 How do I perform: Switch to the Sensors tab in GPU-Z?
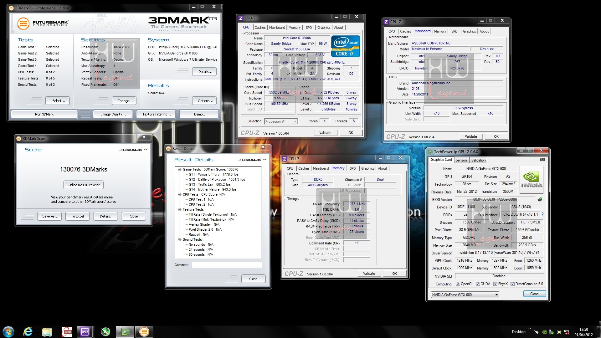[x=461, y=160]
